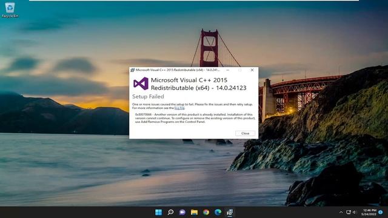Click the Visual Studio logo in the dialog

(x=141, y=84)
